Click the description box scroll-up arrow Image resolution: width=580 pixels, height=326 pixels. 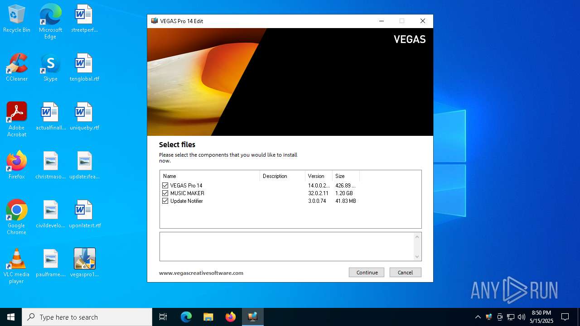pyautogui.click(x=417, y=237)
